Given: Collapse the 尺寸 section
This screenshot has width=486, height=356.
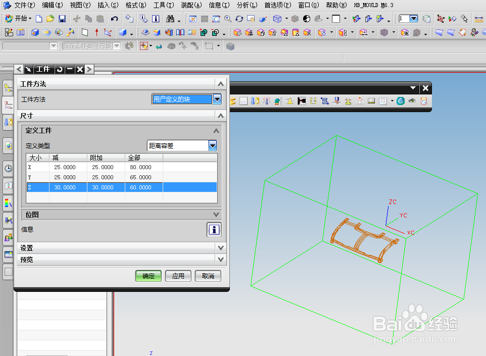Looking at the screenshot, I should 221,116.
